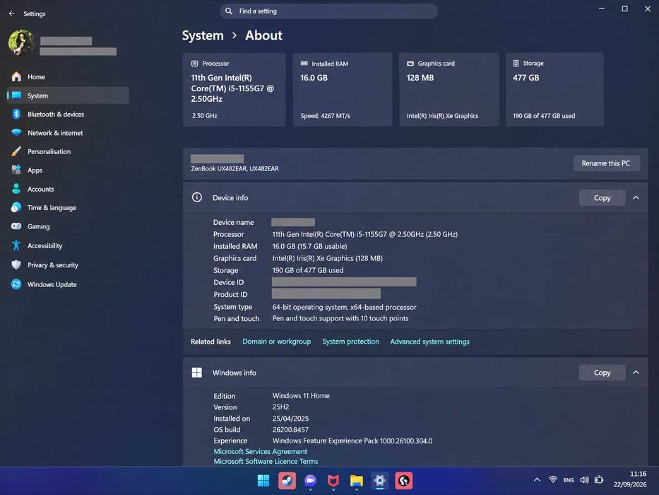The height and width of the screenshot is (495, 659).
Task: Click the Device info circle icon
Action: pyautogui.click(x=196, y=197)
